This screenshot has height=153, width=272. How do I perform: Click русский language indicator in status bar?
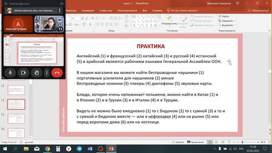coord(29,142)
